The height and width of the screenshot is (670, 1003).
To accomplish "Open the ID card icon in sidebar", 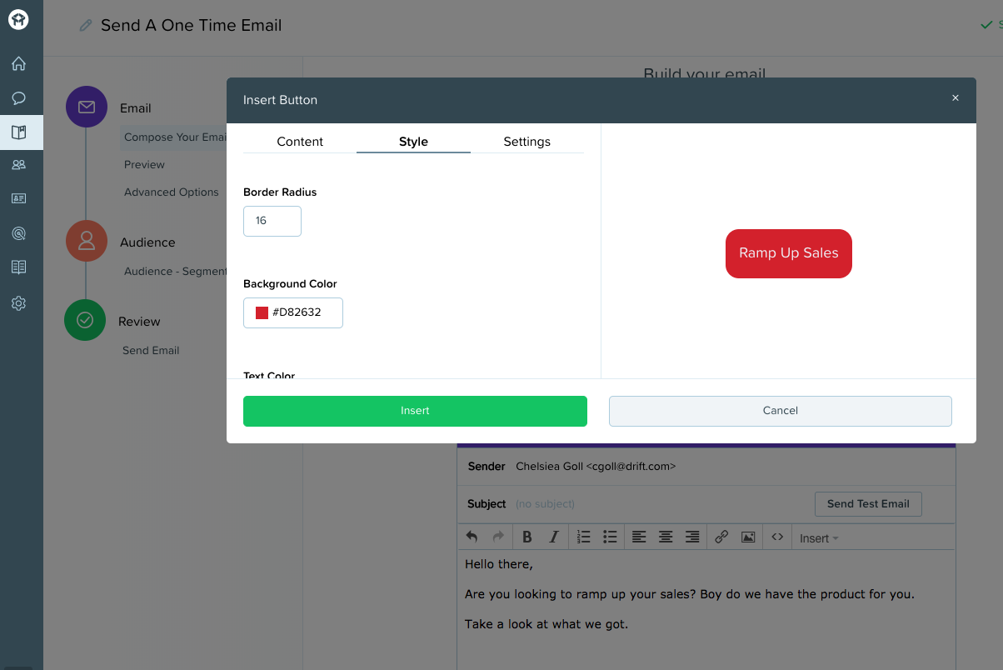I will click(18, 198).
